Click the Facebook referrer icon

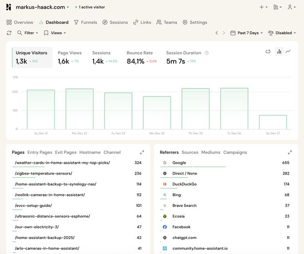tap(165, 227)
